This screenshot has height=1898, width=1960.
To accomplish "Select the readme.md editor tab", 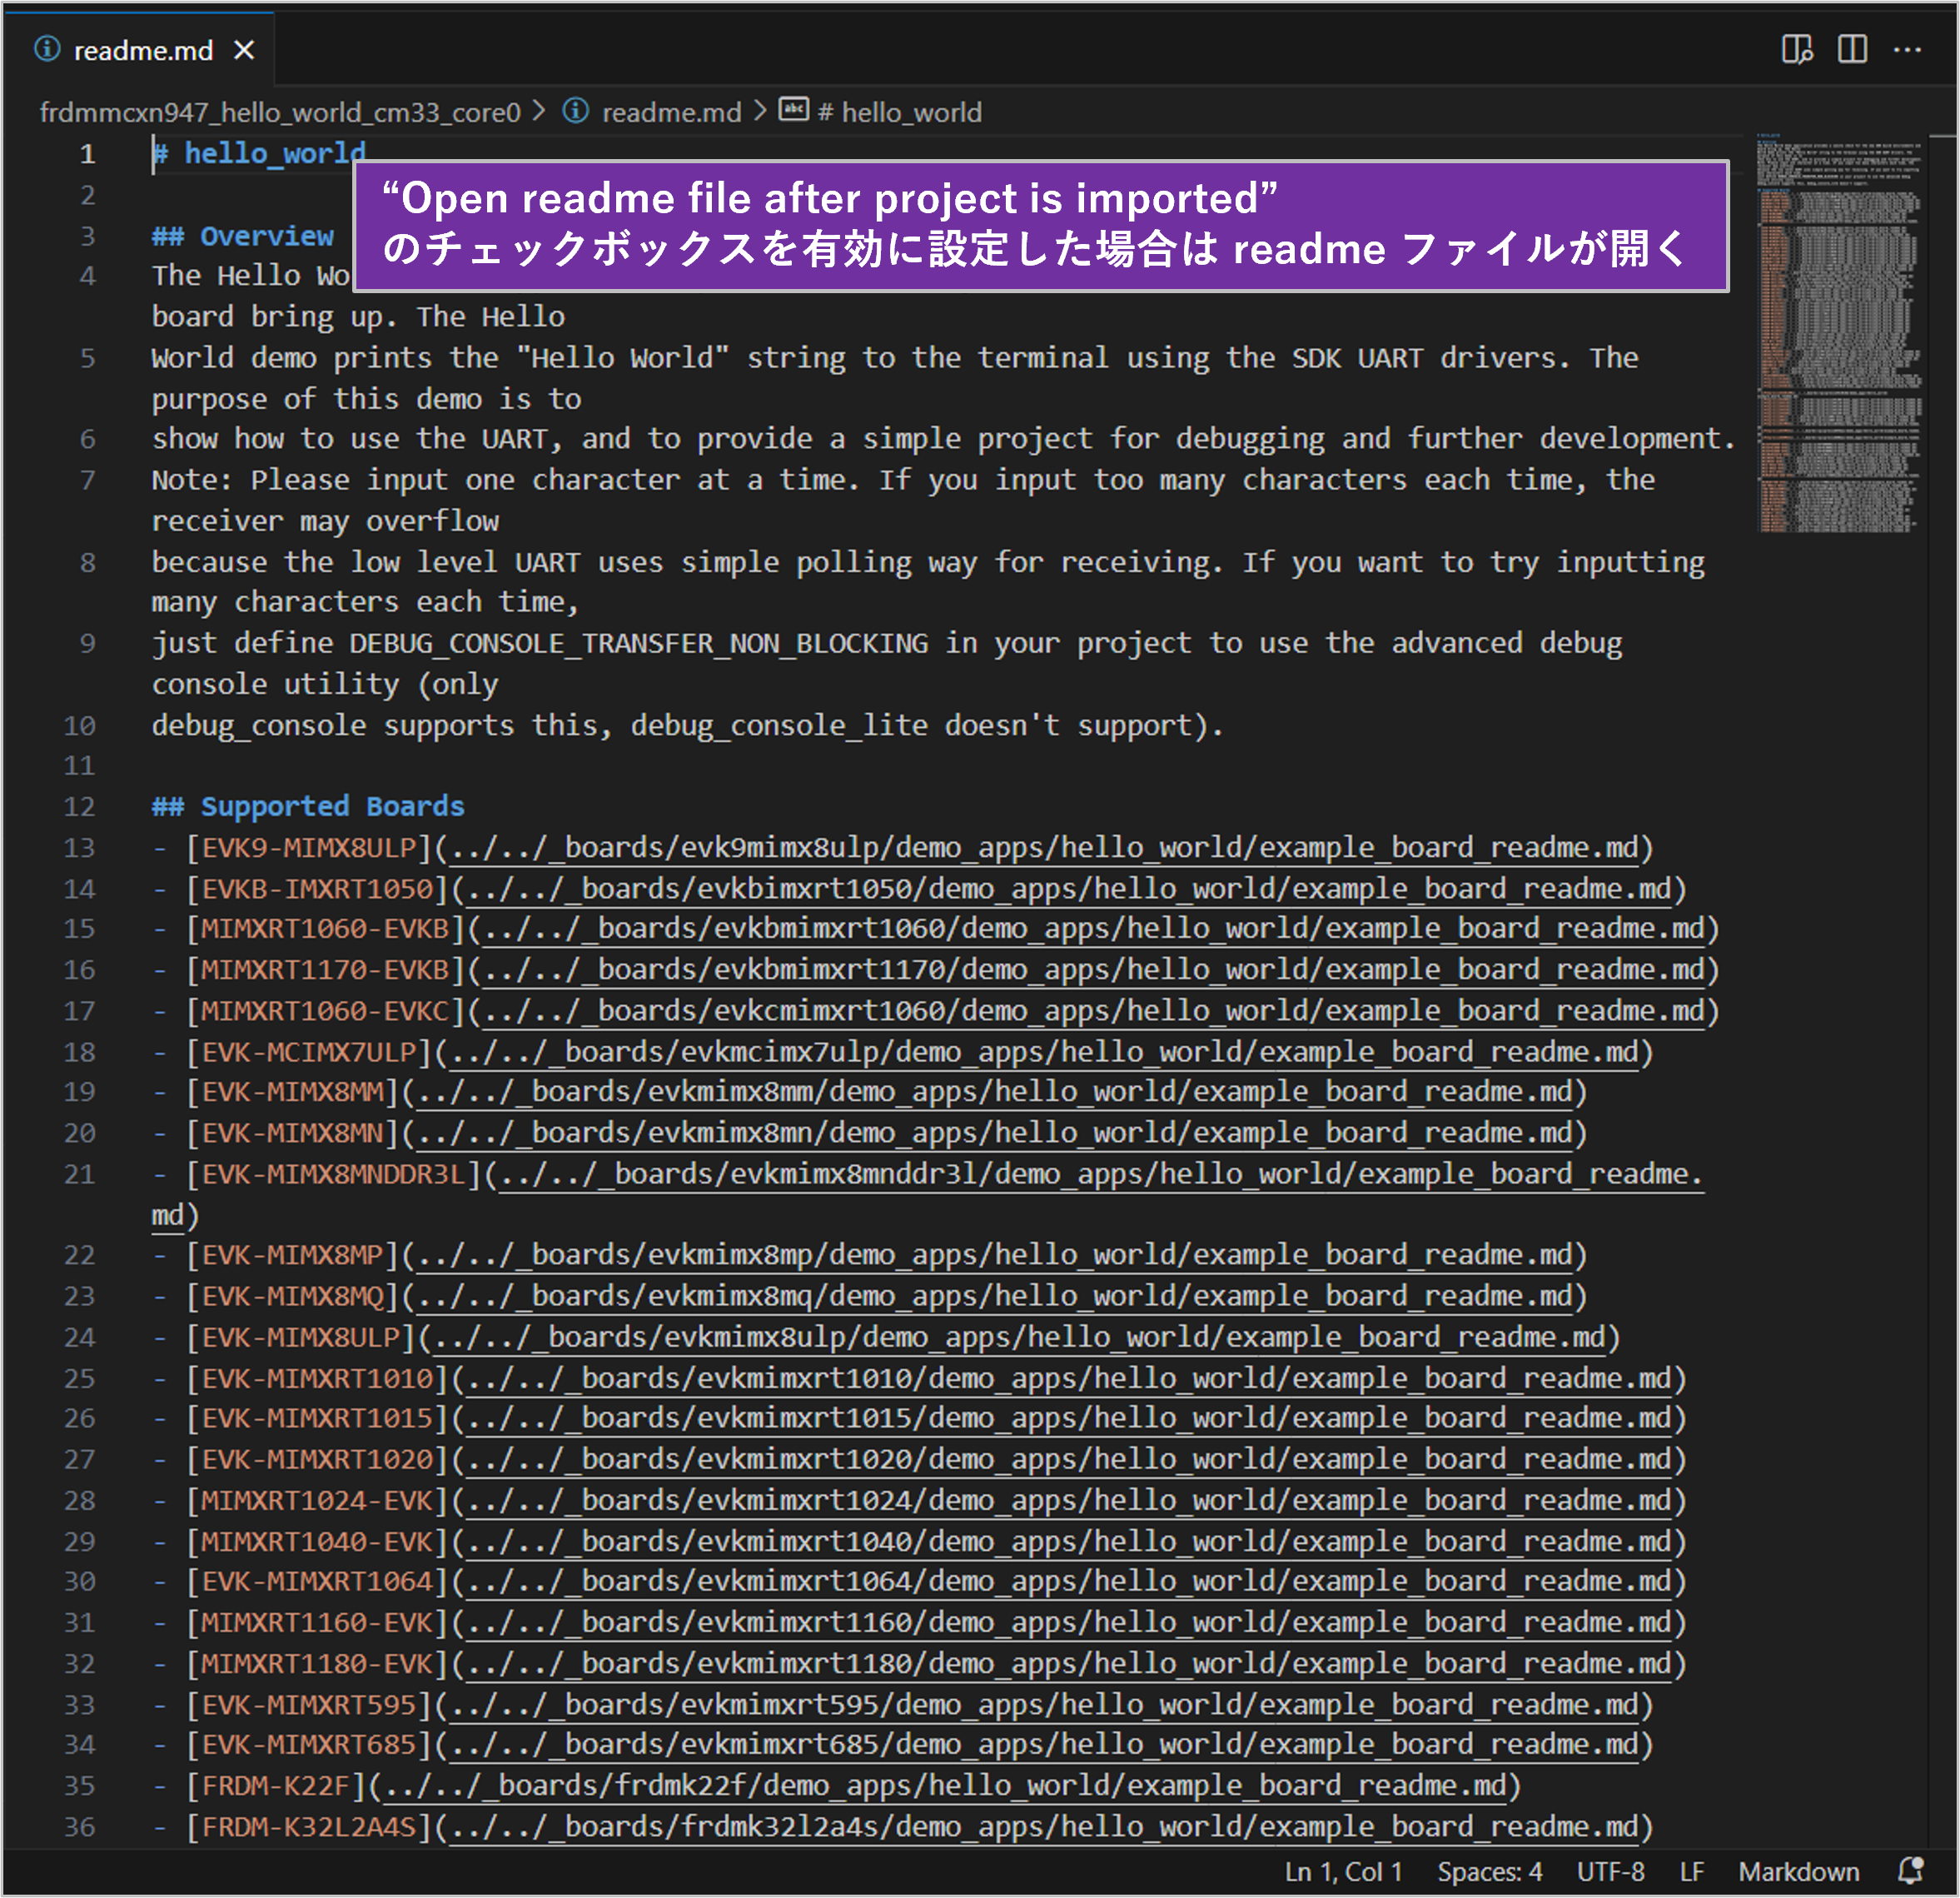I will tap(143, 50).
